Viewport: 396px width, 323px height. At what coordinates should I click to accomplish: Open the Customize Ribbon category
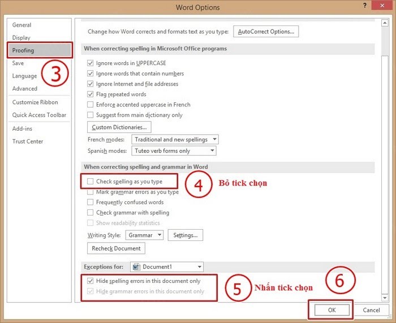pos(35,102)
